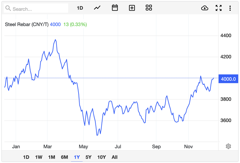Open the three-dot more options menu
This screenshot has width=240, height=163.
[x=230, y=8]
